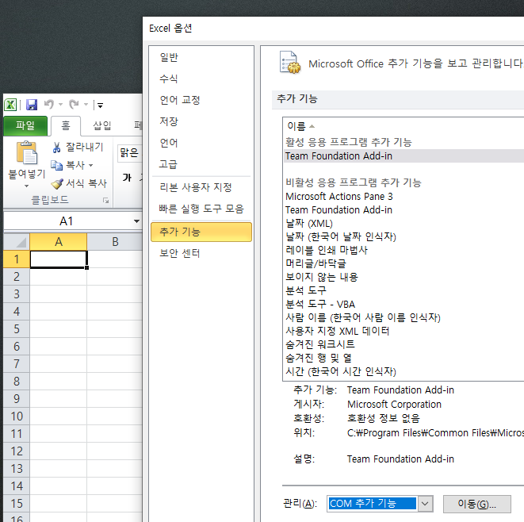This screenshot has width=524, height=522.
Task: Open 언어 교정 category in options
Action: [201, 100]
